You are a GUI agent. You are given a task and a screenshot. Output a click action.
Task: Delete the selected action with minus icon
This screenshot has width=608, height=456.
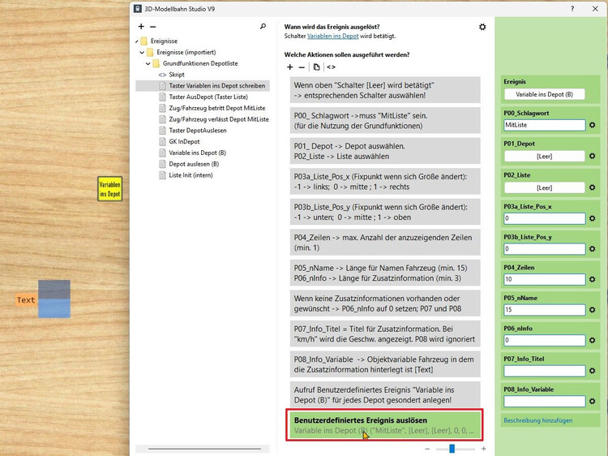coord(302,67)
